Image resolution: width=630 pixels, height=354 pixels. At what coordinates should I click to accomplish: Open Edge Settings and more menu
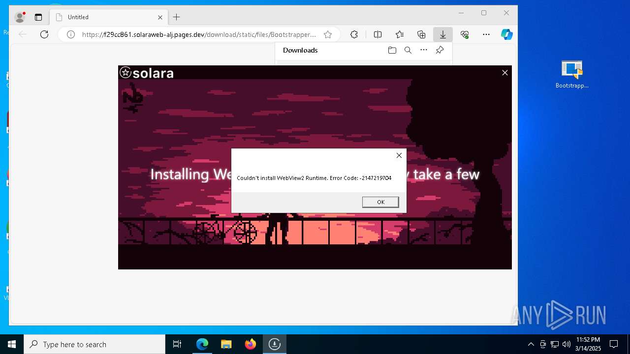[x=486, y=34]
